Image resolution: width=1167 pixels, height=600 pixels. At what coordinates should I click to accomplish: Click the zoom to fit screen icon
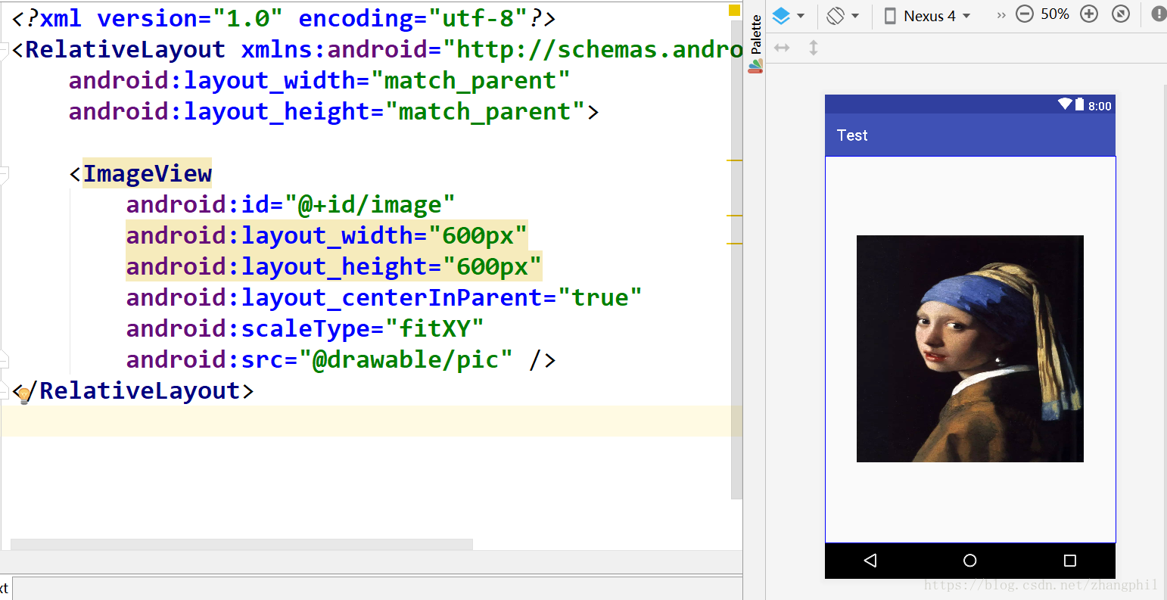(1121, 14)
